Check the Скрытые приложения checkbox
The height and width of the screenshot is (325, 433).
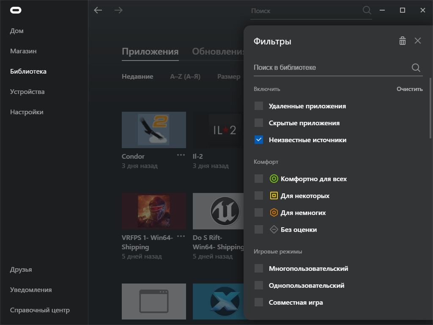(259, 123)
